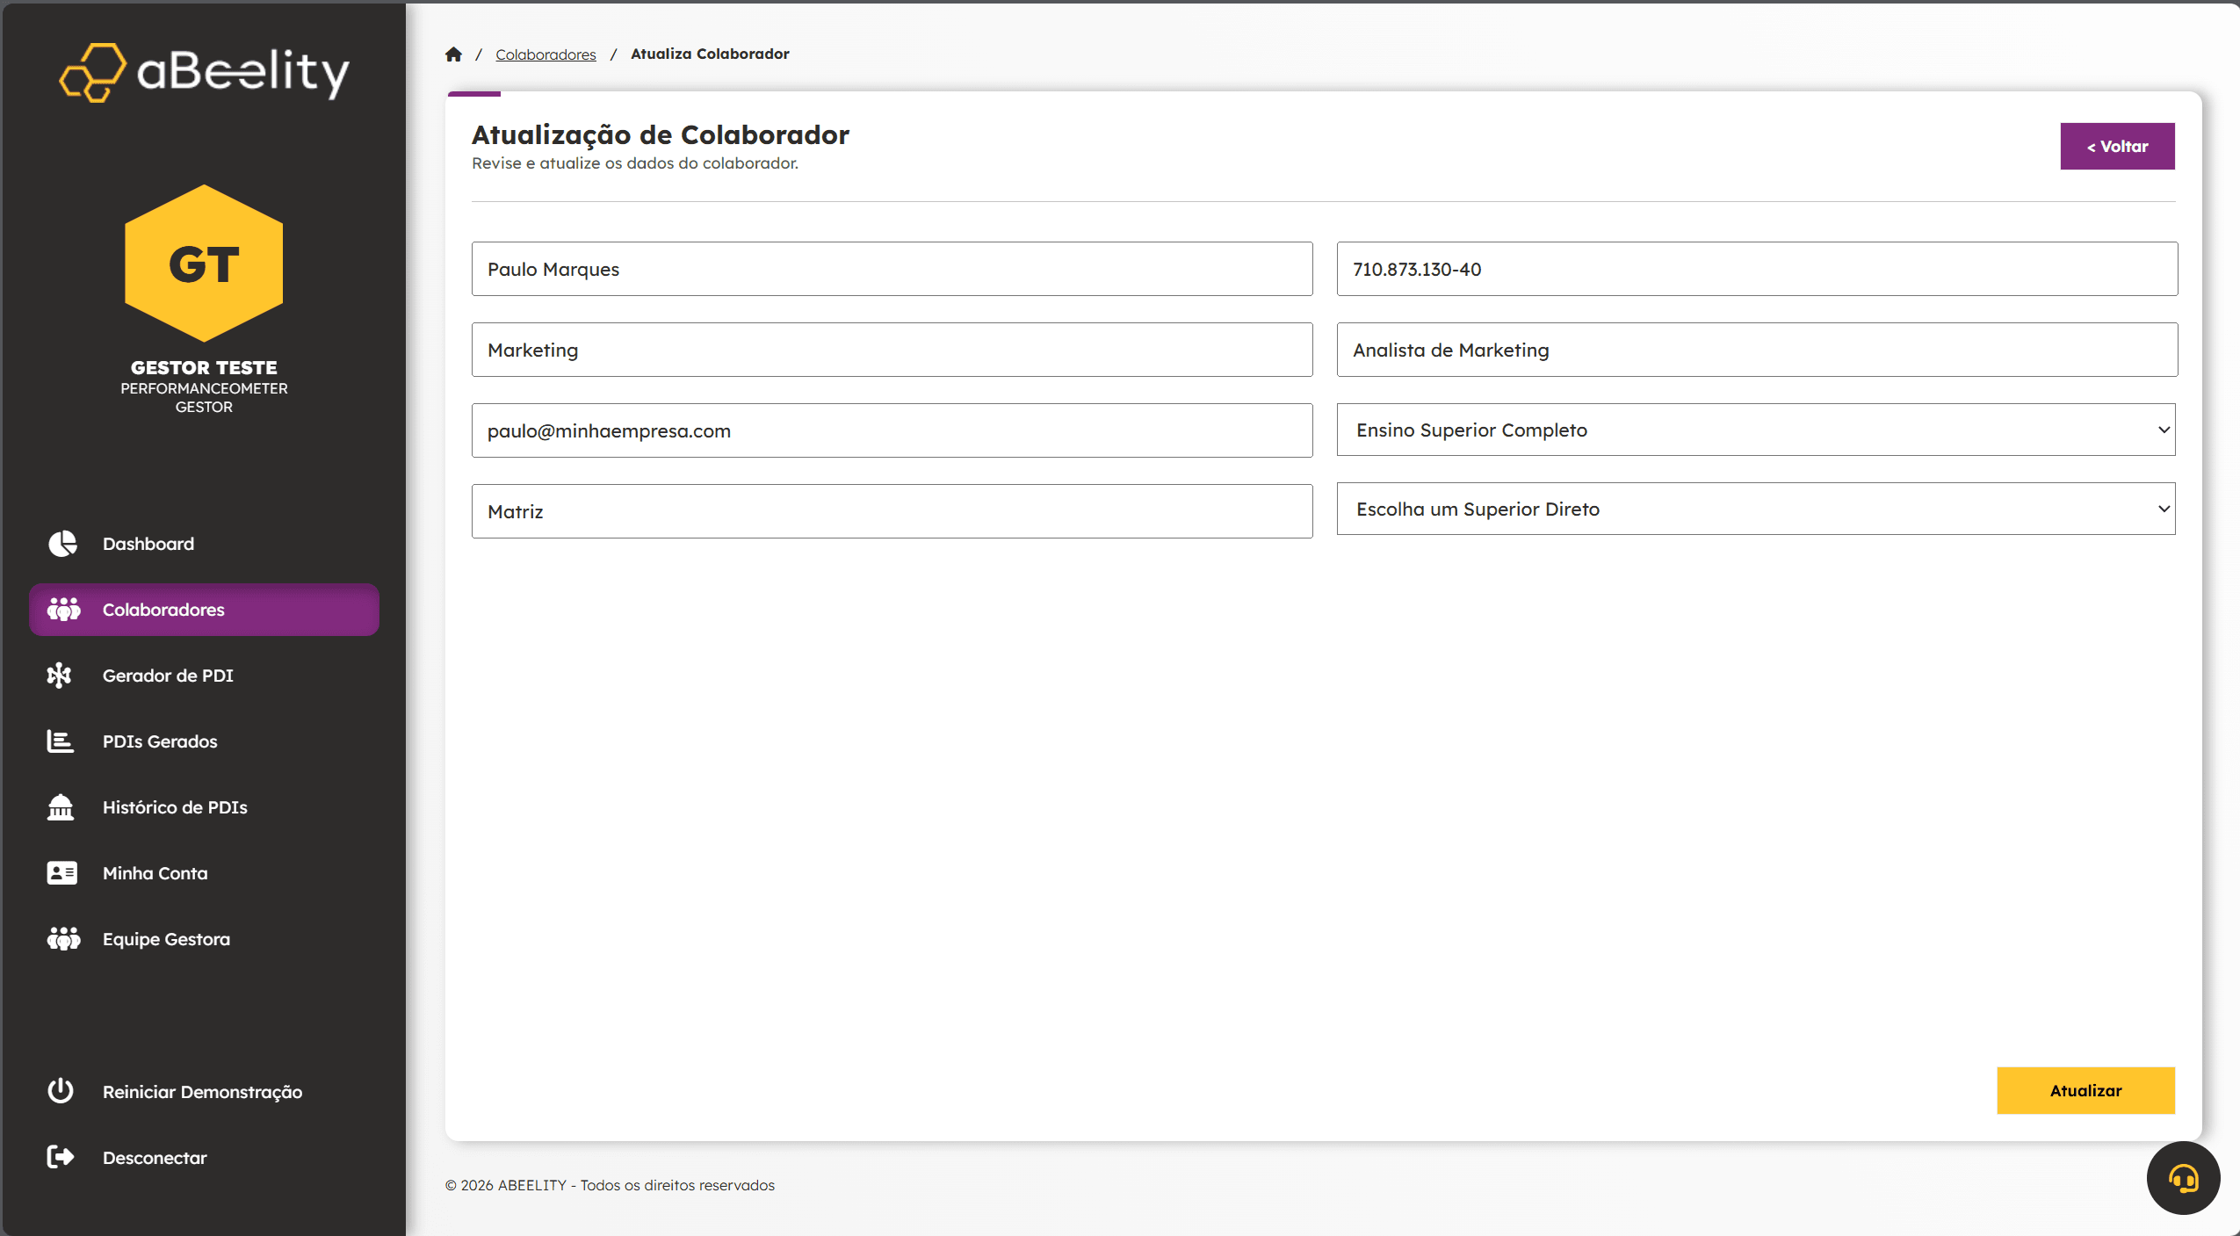The image size is (2240, 1236).
Task: Click the CPF field 710.873.130-40
Action: click(1756, 270)
